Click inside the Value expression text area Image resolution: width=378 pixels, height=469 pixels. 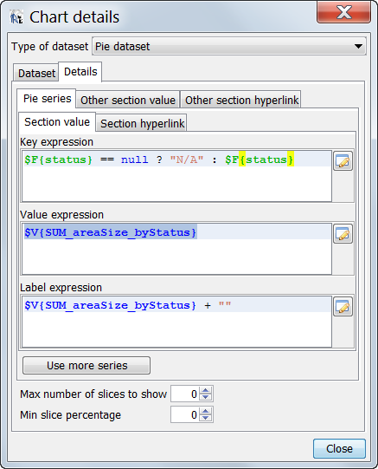(x=177, y=249)
